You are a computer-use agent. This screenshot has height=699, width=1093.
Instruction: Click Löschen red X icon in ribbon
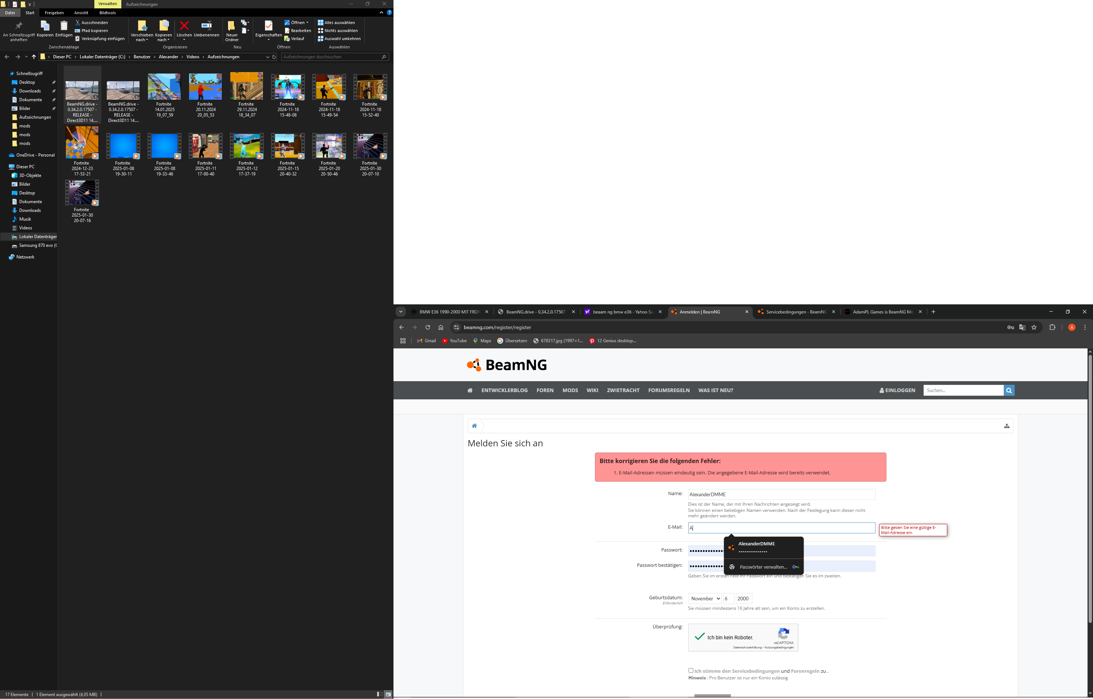click(184, 25)
